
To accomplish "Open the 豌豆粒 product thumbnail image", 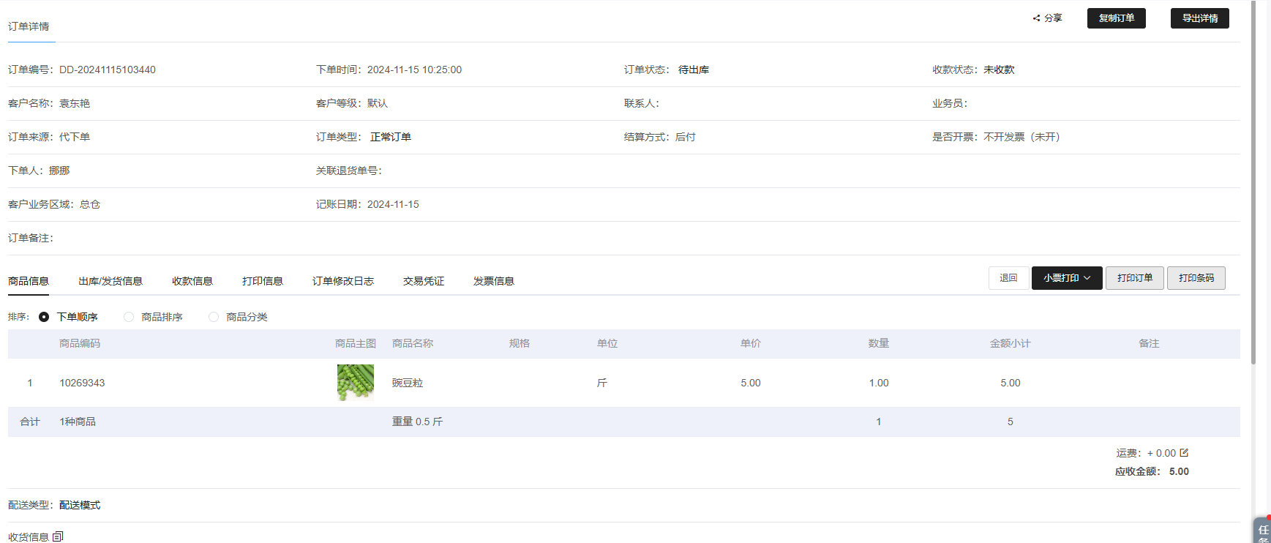I will tap(356, 383).
